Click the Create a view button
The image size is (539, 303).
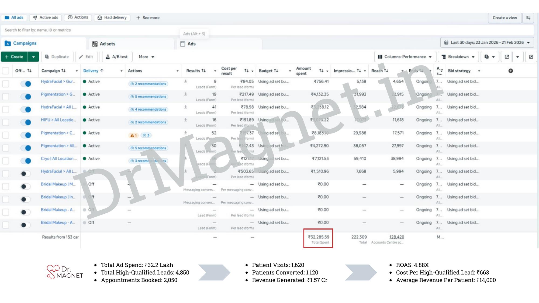click(x=505, y=18)
